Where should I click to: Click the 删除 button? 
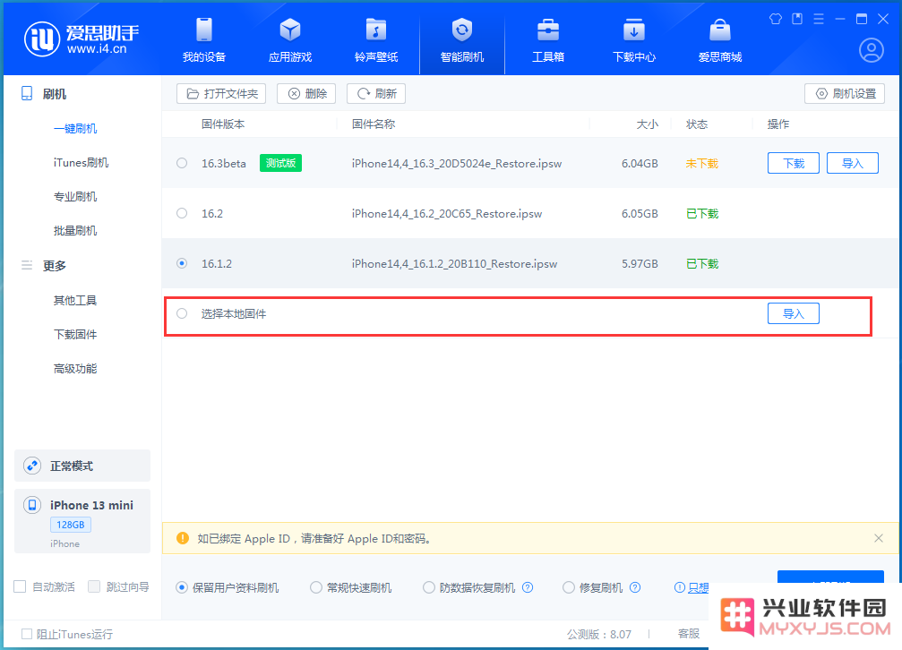click(x=306, y=94)
